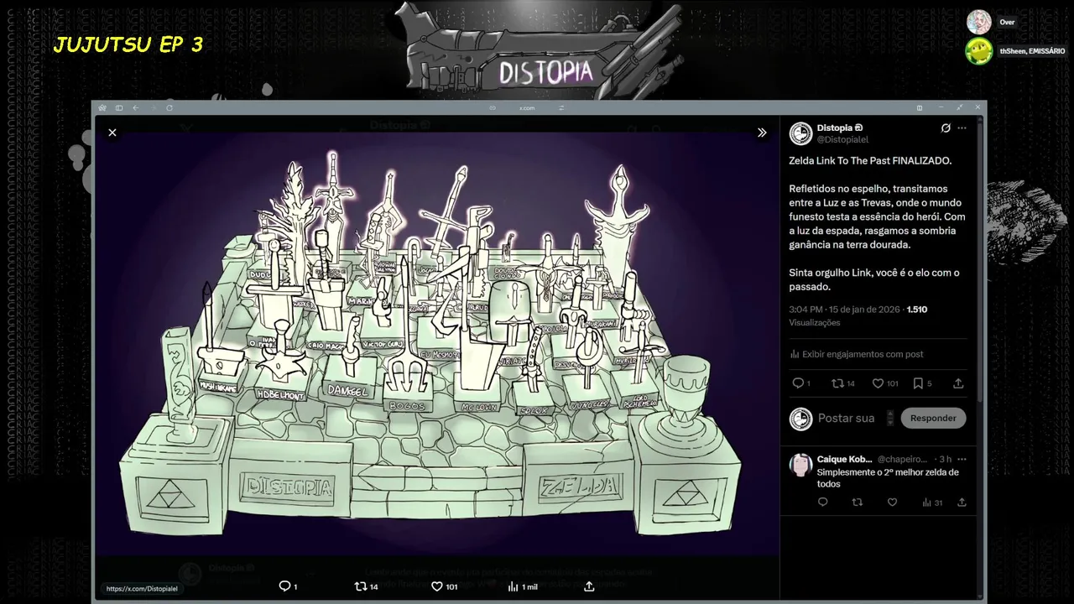Click the Responder button
The width and height of the screenshot is (1074, 604).
(x=933, y=418)
